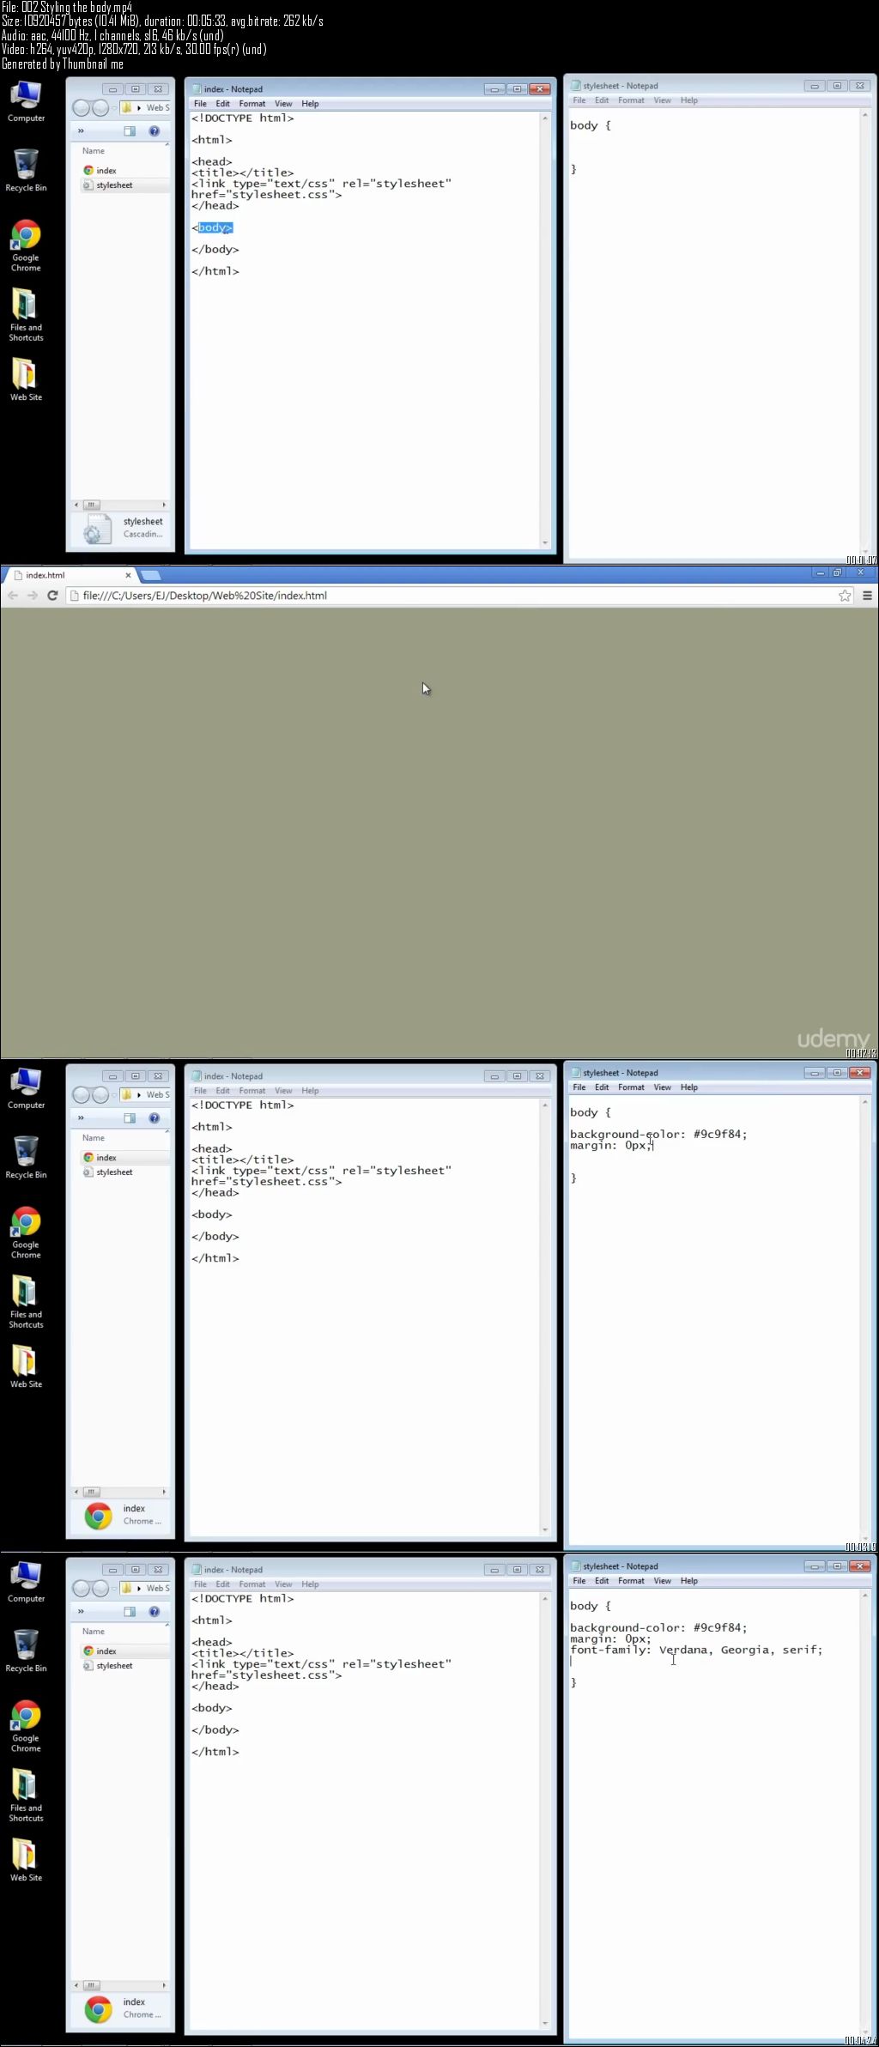Screen dimensions: 879x2047
Task: Launch Google Chrome shortcut in the bottom frame
Action: tap(26, 1726)
